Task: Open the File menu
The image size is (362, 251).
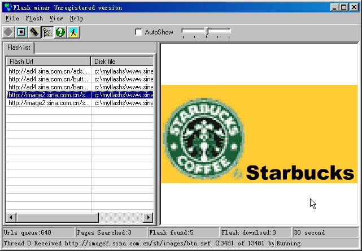Action: pos(12,19)
